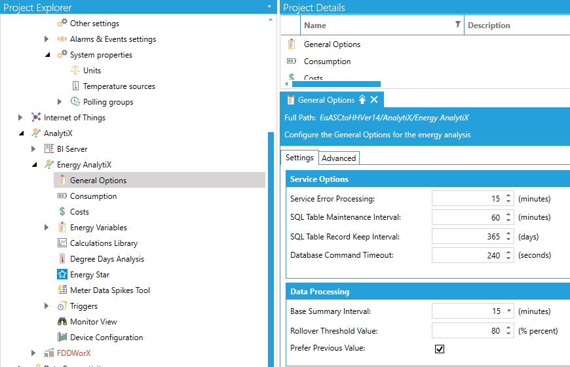
Task: Collapse the AnalytiX tree node
Action: [20, 133]
